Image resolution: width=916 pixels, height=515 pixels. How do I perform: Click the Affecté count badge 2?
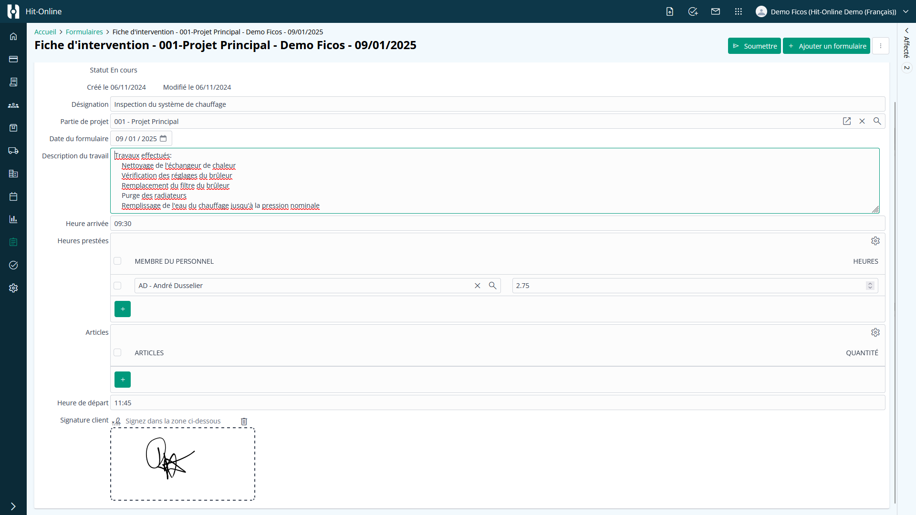pyautogui.click(x=906, y=68)
